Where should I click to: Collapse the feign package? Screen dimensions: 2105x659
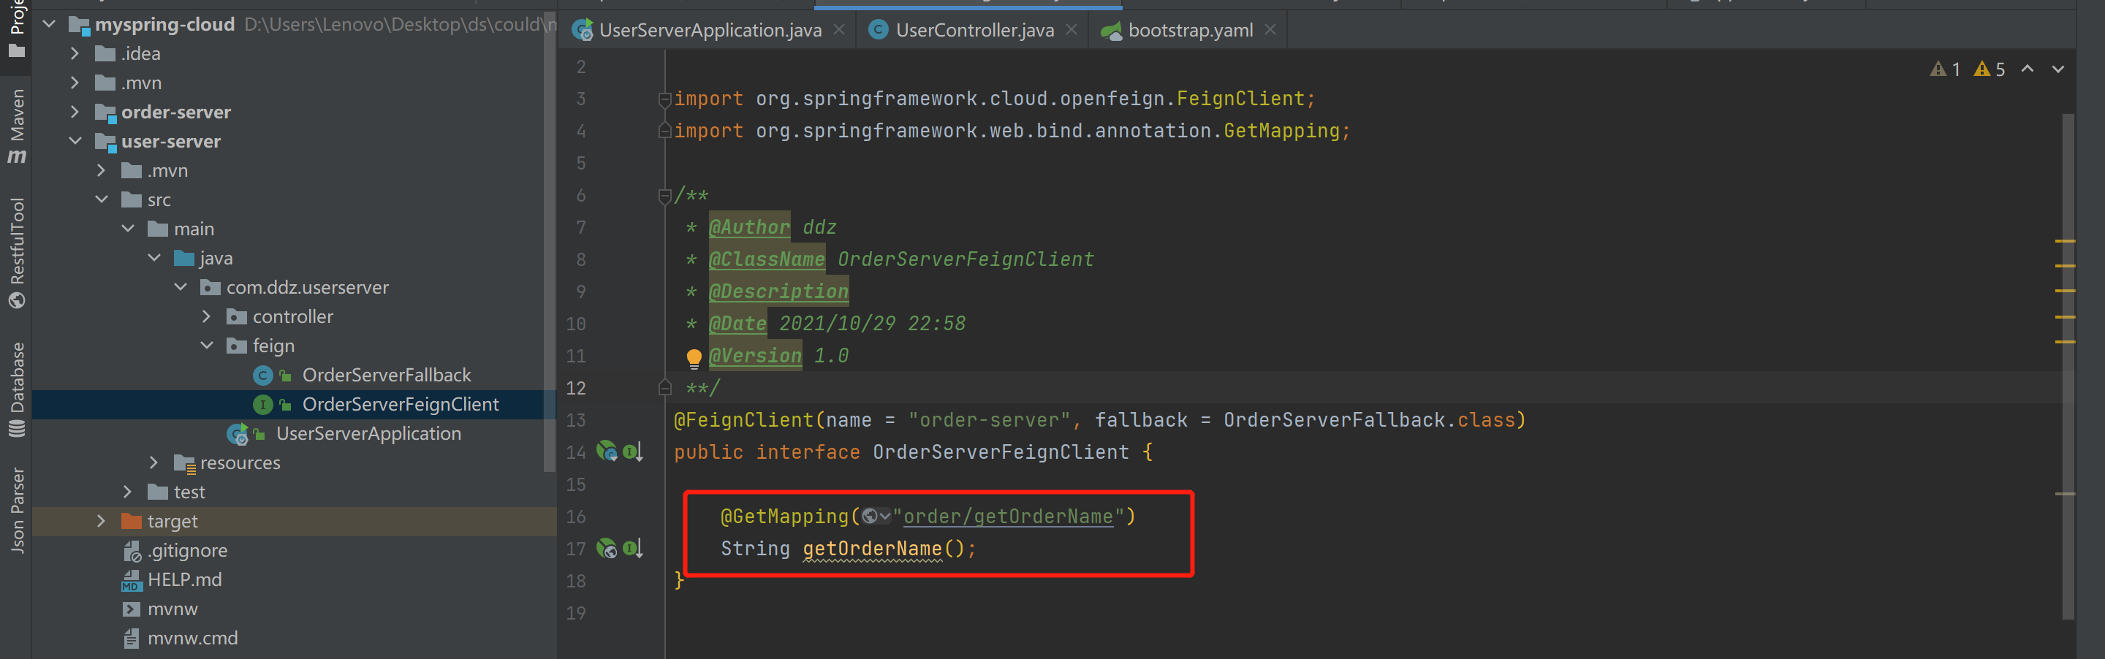coord(207,346)
